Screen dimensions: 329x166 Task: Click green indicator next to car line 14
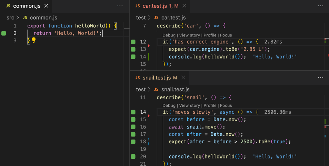[133, 57]
